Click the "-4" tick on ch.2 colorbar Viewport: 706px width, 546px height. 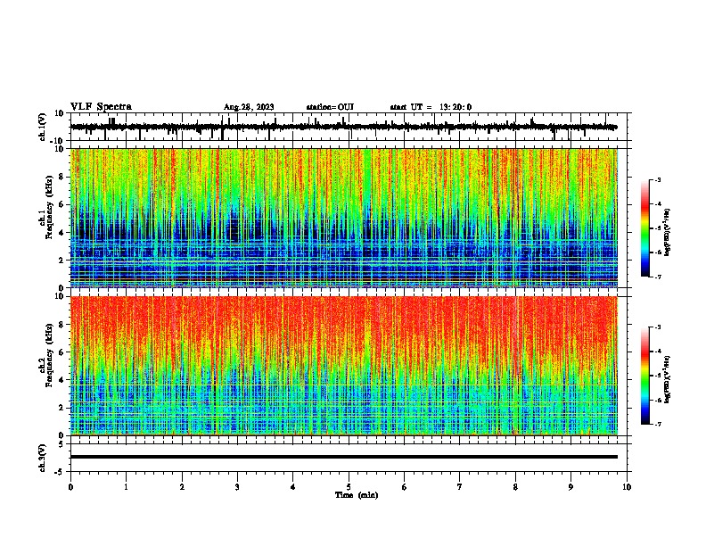click(x=658, y=352)
